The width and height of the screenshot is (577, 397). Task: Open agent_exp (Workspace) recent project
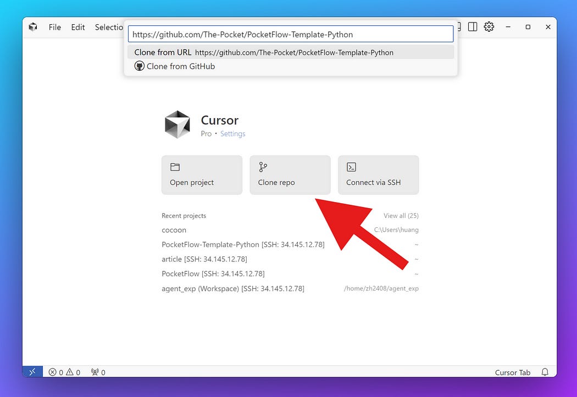[232, 288]
